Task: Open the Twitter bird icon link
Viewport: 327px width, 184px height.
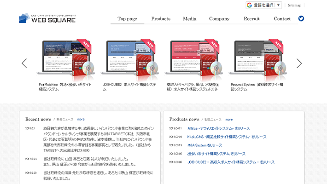Action: point(301,18)
